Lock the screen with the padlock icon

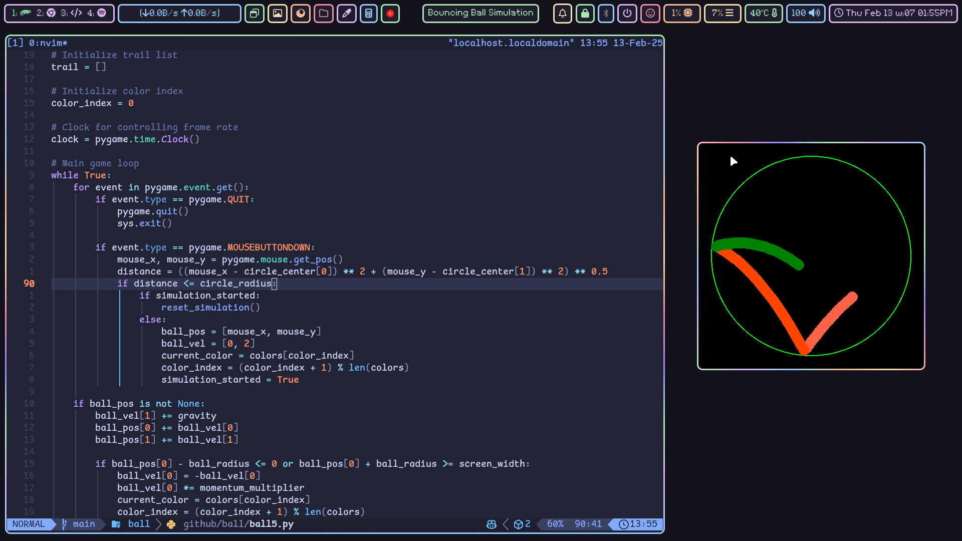click(585, 14)
